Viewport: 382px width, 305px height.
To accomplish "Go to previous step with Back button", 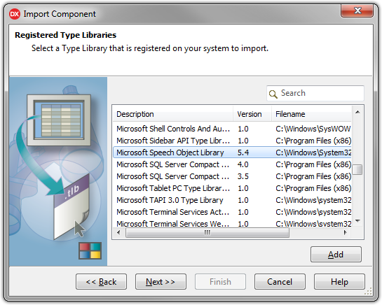I will click(x=101, y=282).
